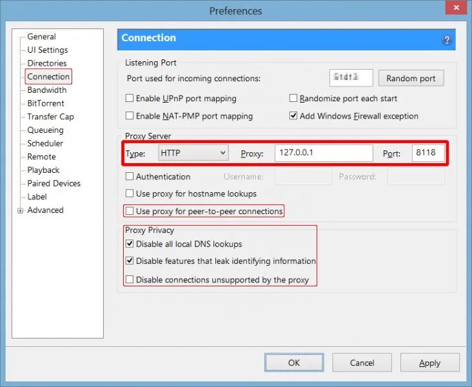Select Paired Devices category

[x=54, y=183]
